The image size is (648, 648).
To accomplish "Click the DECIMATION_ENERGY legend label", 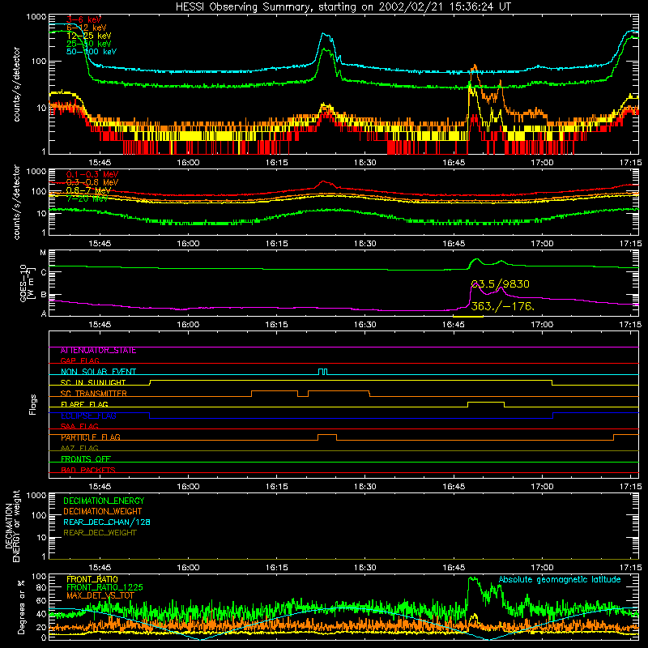I will click(x=104, y=501).
